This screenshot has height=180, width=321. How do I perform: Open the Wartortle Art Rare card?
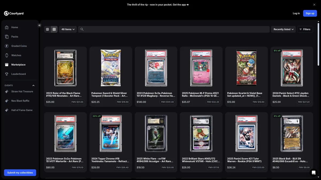point(65,142)
